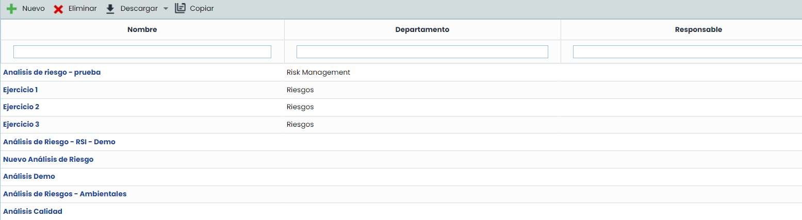
Task: Focus the Departamento filter text box
Action: 422,52
